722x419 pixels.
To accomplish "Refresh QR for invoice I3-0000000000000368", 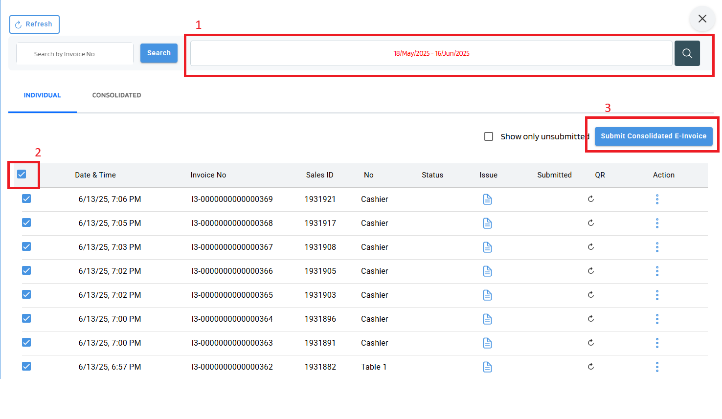I will point(591,222).
